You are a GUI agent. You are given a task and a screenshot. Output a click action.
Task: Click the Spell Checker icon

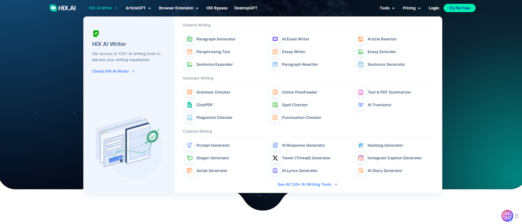coord(275,105)
